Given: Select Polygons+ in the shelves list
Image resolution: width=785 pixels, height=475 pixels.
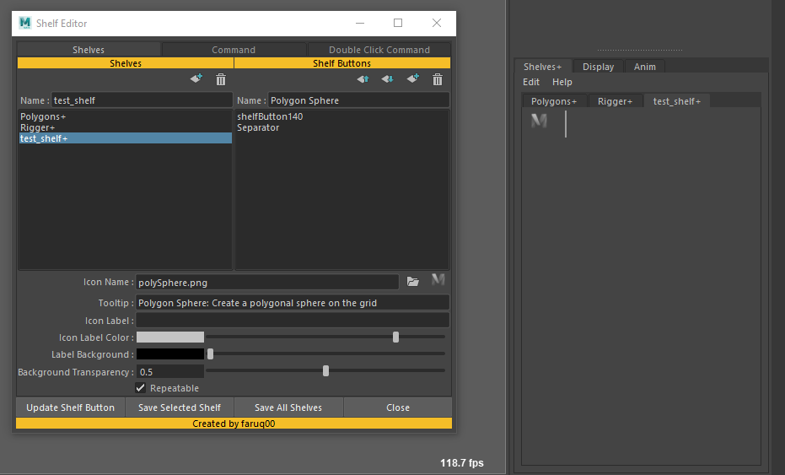Looking at the screenshot, I should pos(125,116).
